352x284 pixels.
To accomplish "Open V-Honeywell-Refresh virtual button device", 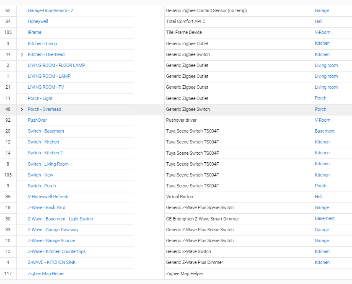I will (x=48, y=197).
